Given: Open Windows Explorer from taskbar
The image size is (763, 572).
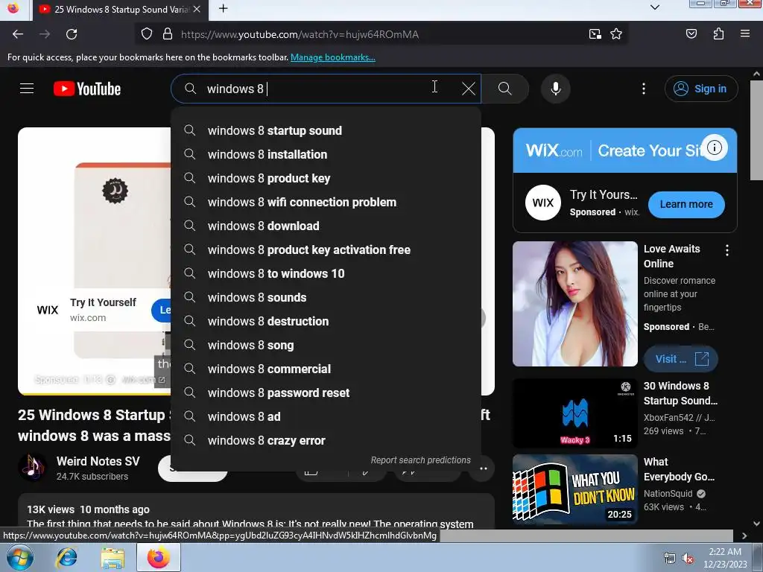Looking at the screenshot, I should tap(113, 557).
